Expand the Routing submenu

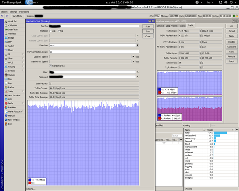[23, 67]
